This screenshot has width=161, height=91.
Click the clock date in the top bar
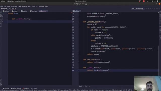click(x=80, y=1)
